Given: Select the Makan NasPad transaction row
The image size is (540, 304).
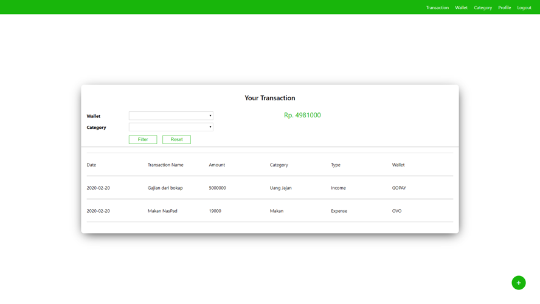Looking at the screenshot, I should [162, 211].
